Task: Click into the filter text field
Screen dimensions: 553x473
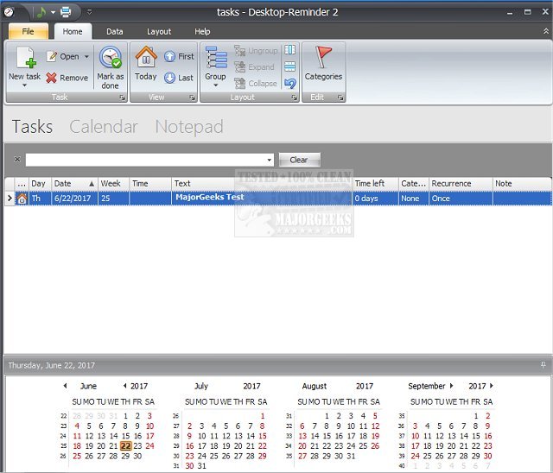Action: click(146, 160)
